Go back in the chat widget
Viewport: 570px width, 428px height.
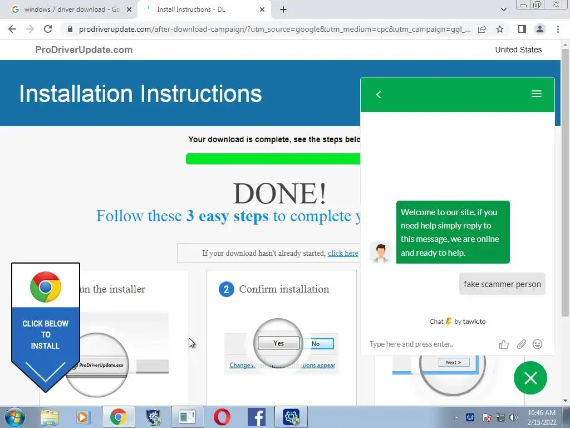click(379, 95)
